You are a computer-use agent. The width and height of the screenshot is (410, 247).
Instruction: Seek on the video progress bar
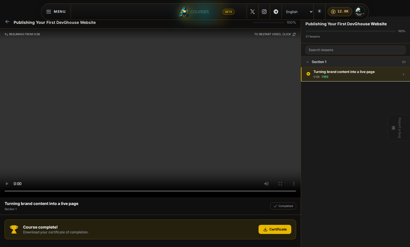(150, 191)
